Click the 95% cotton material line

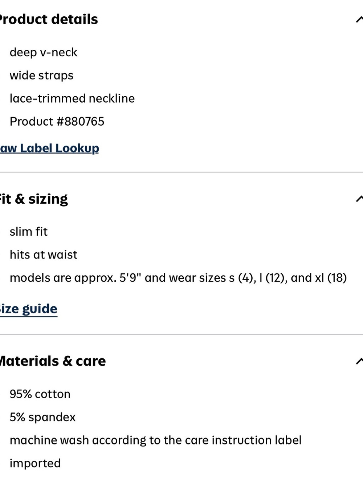point(40,394)
